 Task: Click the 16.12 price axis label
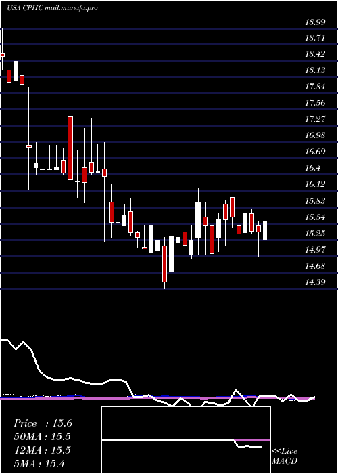(315, 184)
